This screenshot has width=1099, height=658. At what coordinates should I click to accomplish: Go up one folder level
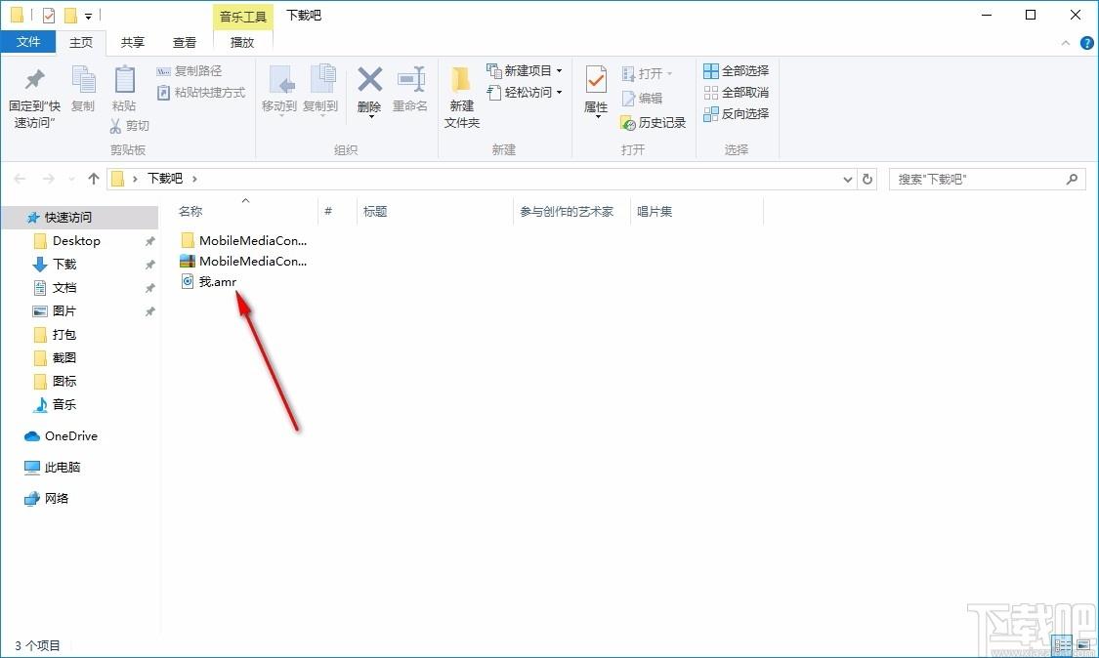click(93, 179)
